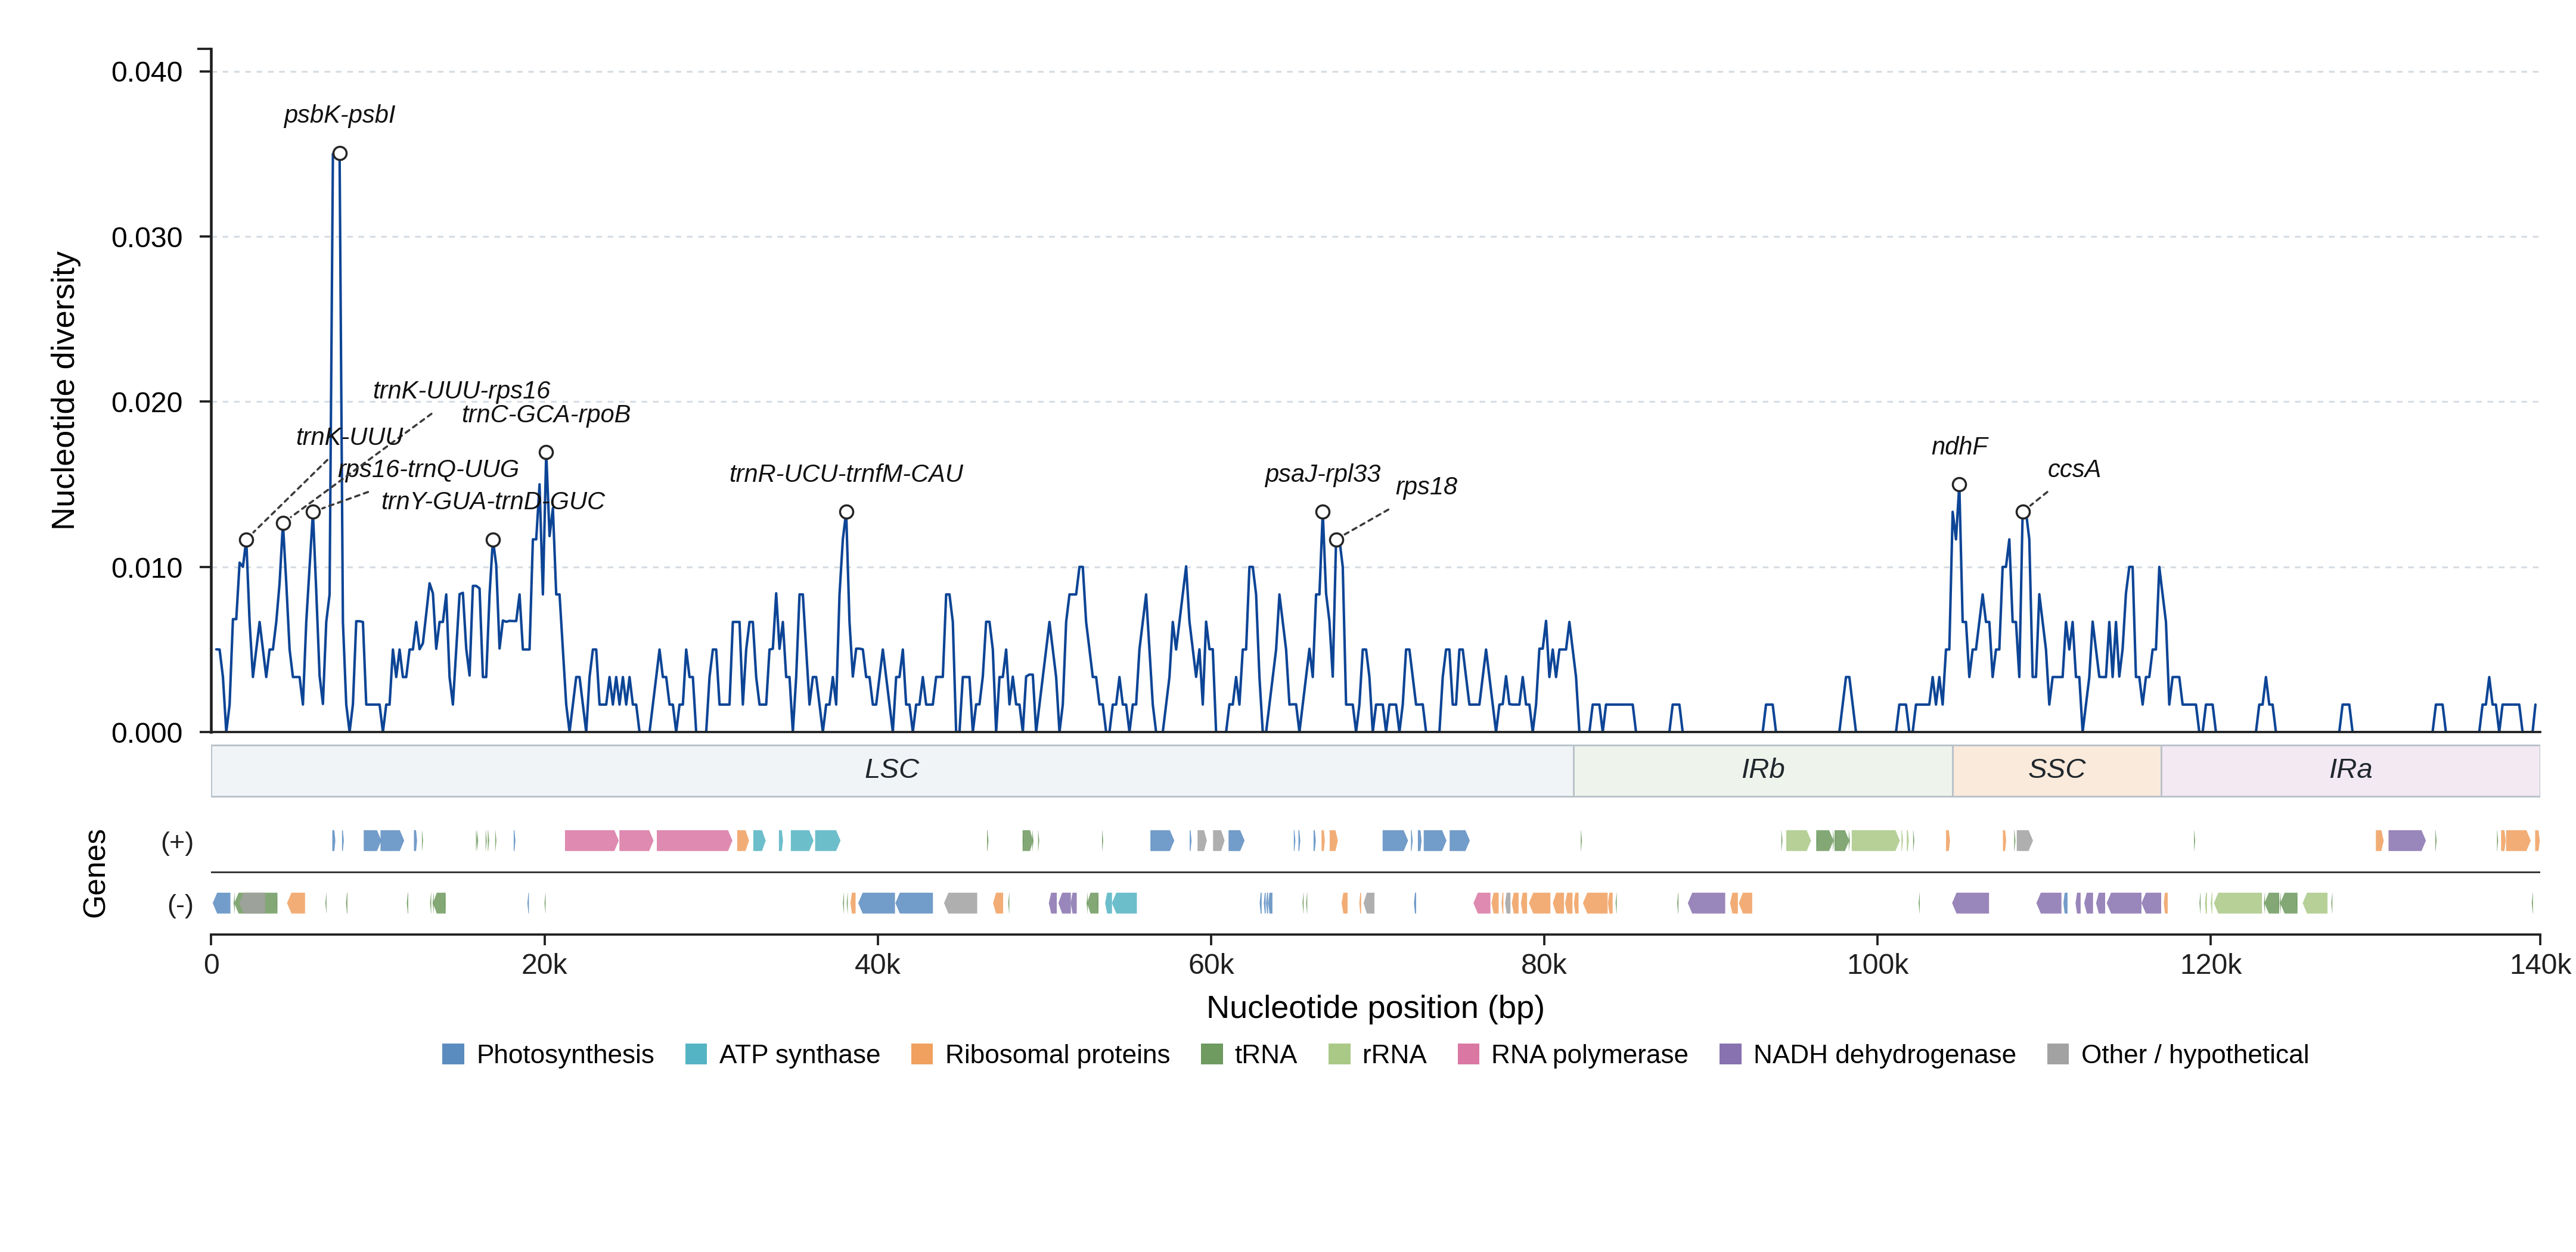Click the trnK-UUU-rps16 annotation label
The width and height of the screenshot is (2576, 1252).
(461, 390)
